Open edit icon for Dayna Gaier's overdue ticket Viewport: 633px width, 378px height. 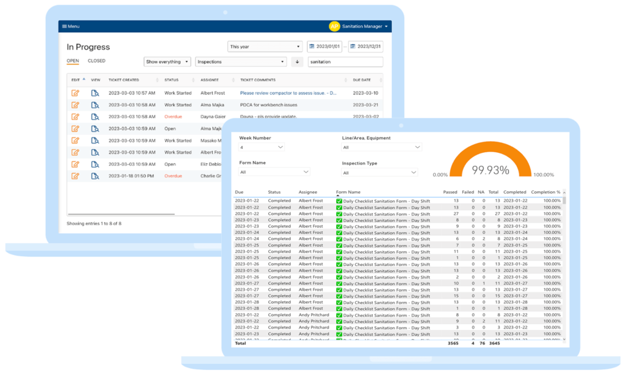(75, 116)
